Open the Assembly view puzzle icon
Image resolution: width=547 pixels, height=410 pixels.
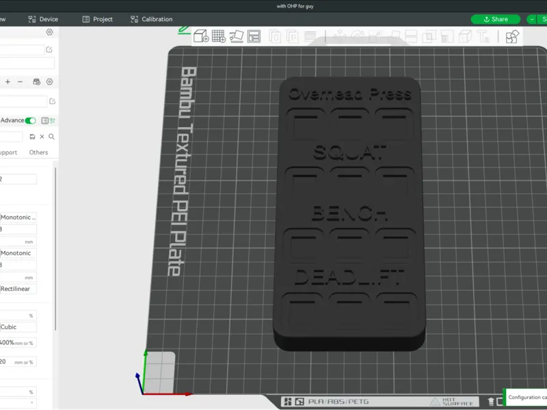[x=512, y=36]
